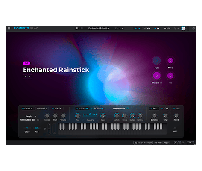Image resolution: width=202 pixels, height=171 pixels.
Task: Go to next preset below title
Action: click(30, 77)
